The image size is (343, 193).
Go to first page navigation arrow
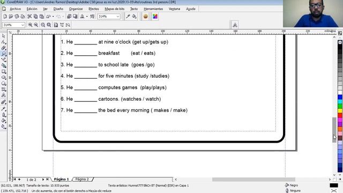pyautogui.click(x=14, y=179)
